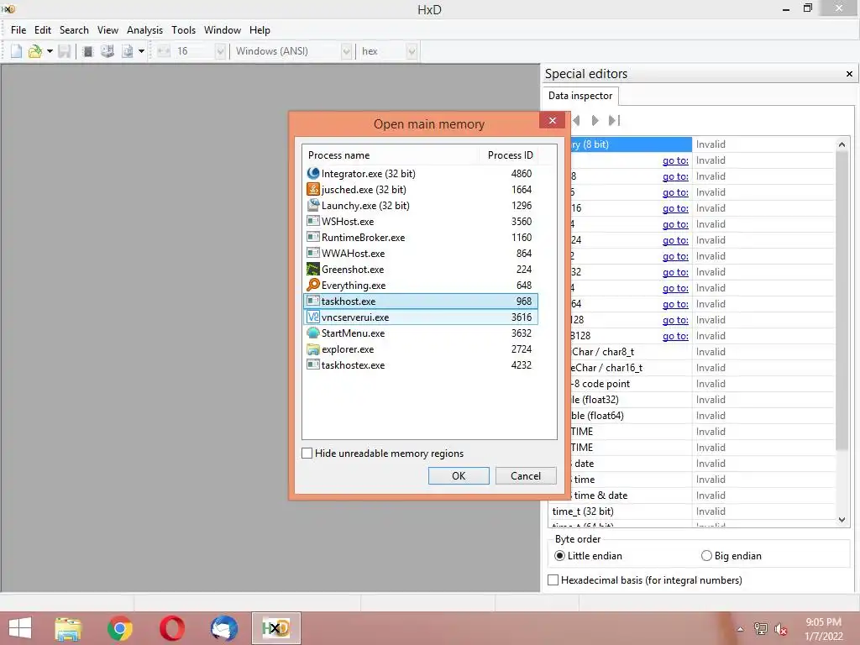
Task: Expand the Open file dropdown arrow
Action: pyautogui.click(x=50, y=51)
